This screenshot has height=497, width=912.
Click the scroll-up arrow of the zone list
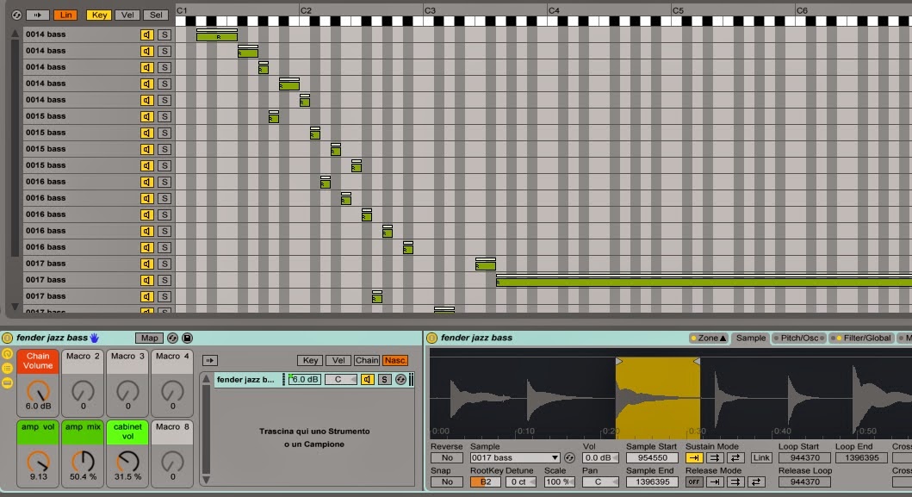[x=16, y=34]
